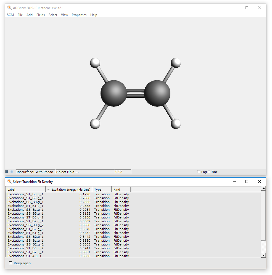Toggle the Keep open checkbox

tap(10, 263)
